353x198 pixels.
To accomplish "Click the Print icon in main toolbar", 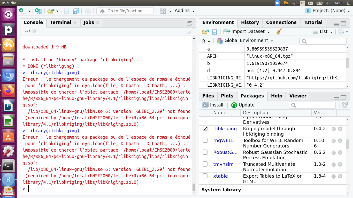I will (88, 11).
